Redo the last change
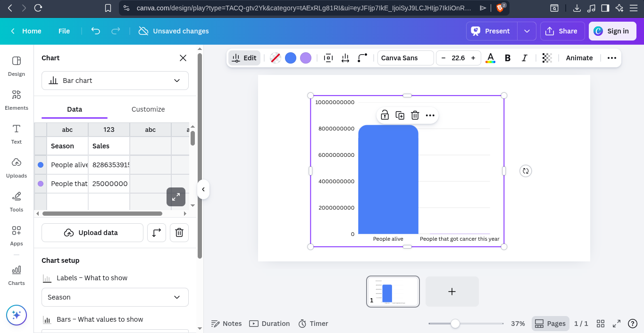The height and width of the screenshot is (333, 644). pos(116,31)
